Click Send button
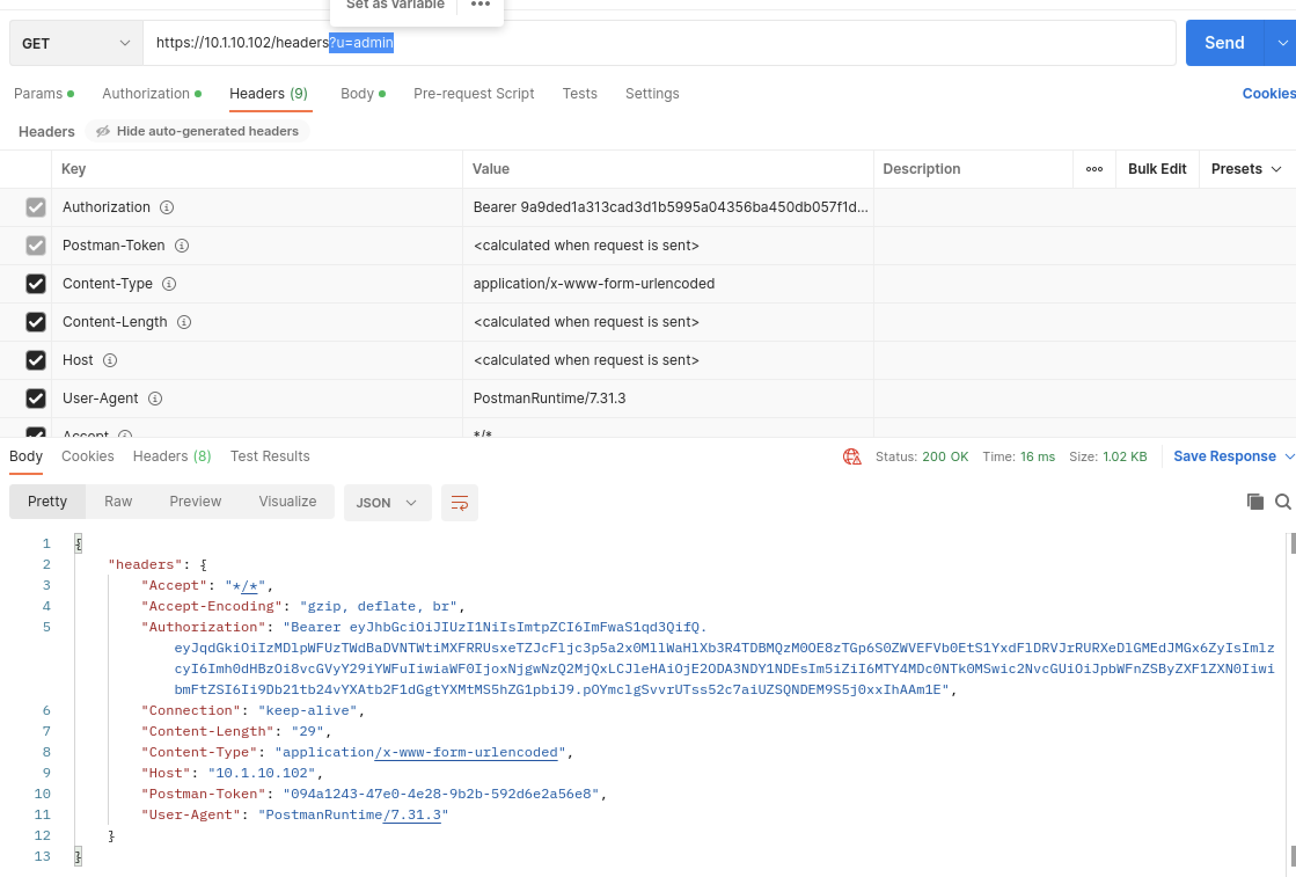Screen dimensions: 1296x877 pos(1224,43)
